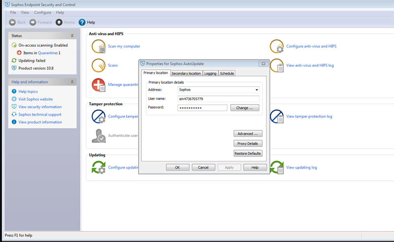Click the Change ... password button
The height and width of the screenshot is (242, 394).
245,108
